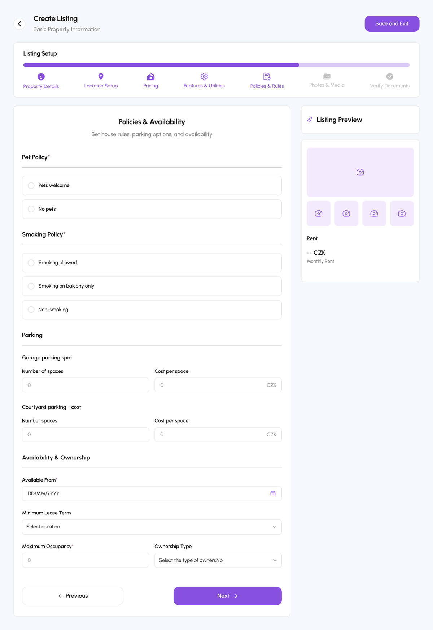Go to Location Setup step

(101, 81)
